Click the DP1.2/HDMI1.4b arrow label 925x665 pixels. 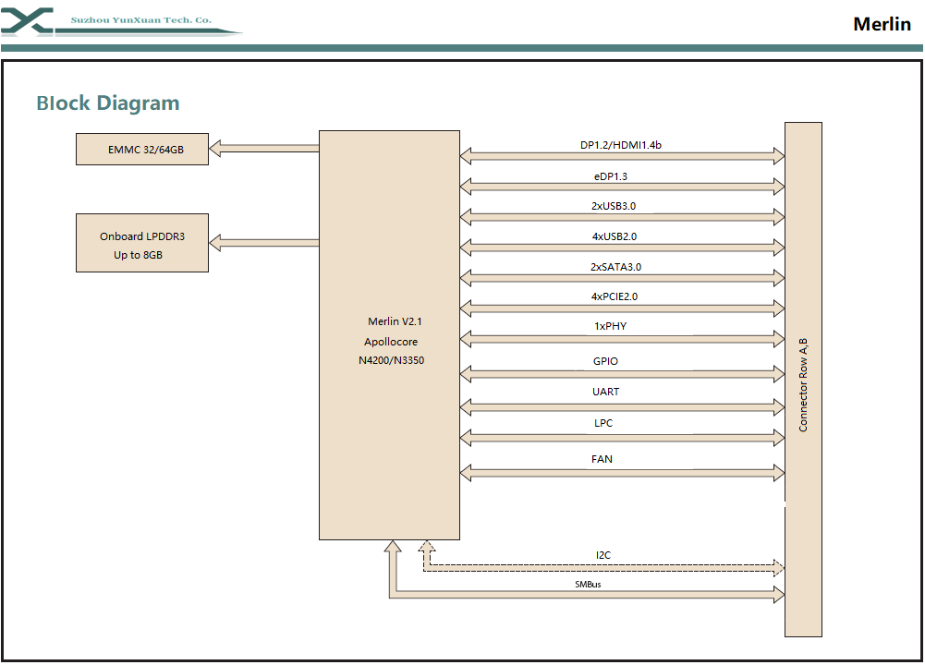[620, 146]
